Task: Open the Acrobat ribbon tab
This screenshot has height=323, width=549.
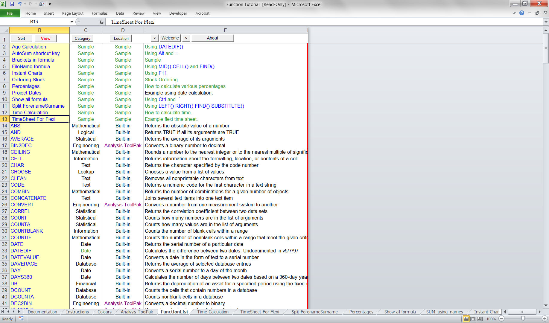Action: (x=203, y=13)
